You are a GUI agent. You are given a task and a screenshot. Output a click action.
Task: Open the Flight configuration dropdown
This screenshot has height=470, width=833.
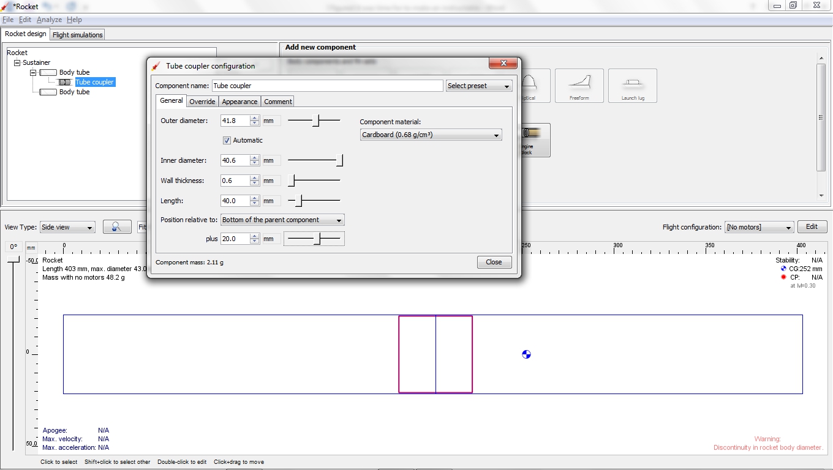point(759,227)
